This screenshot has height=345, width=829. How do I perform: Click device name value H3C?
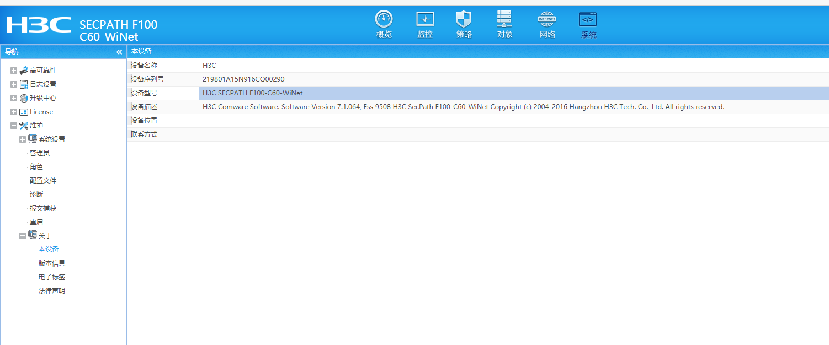pos(209,66)
